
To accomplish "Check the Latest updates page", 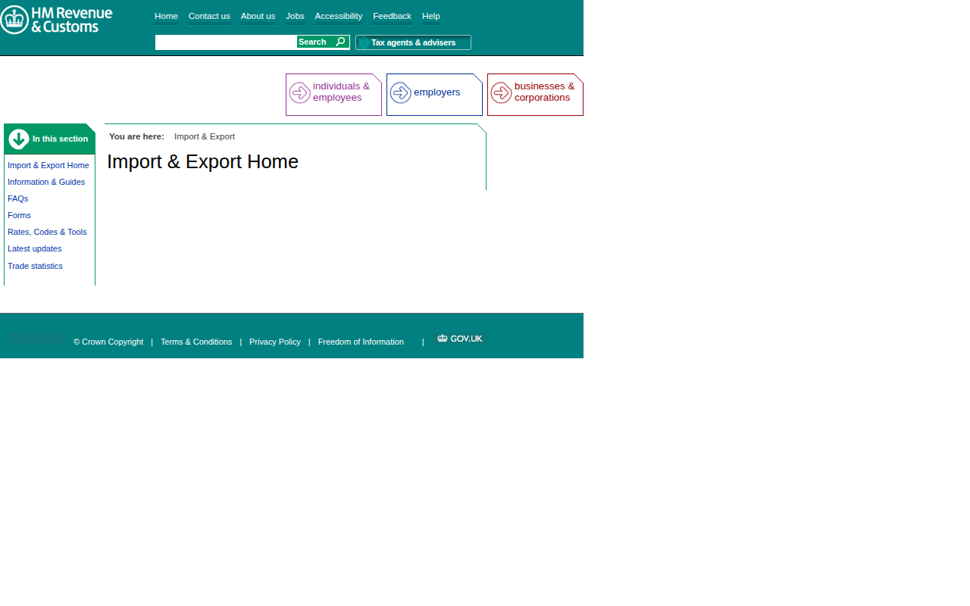I will 34,248.
